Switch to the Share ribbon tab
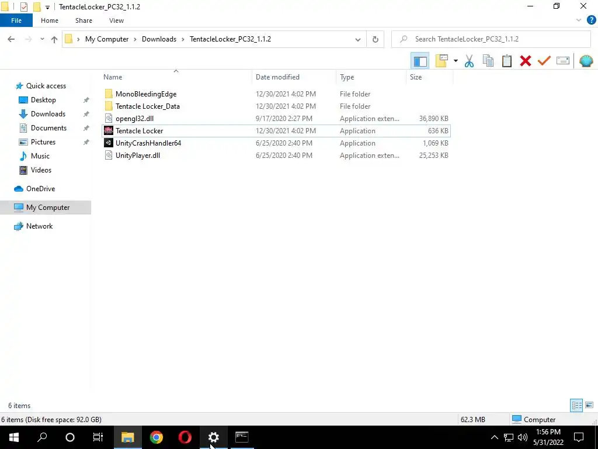 tap(84, 20)
